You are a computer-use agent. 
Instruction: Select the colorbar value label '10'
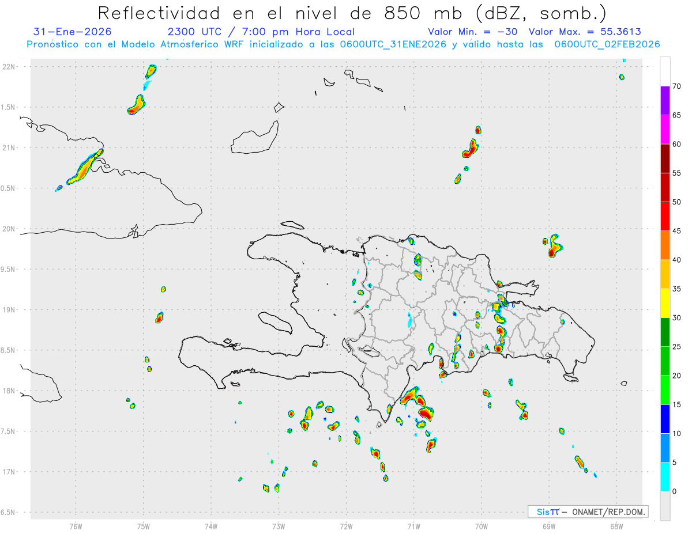point(676,433)
